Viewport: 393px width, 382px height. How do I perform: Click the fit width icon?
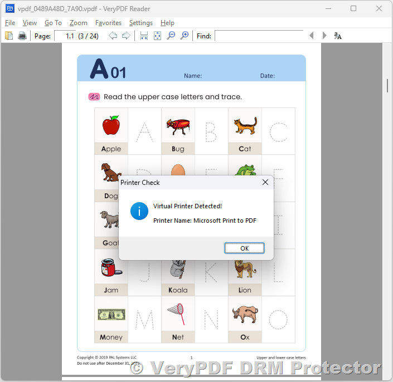coord(144,36)
